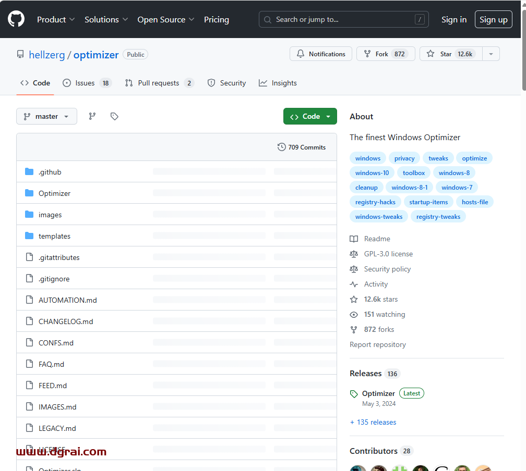This screenshot has width=526, height=471.
Task: Click the Search or jump to field
Action: point(343,20)
